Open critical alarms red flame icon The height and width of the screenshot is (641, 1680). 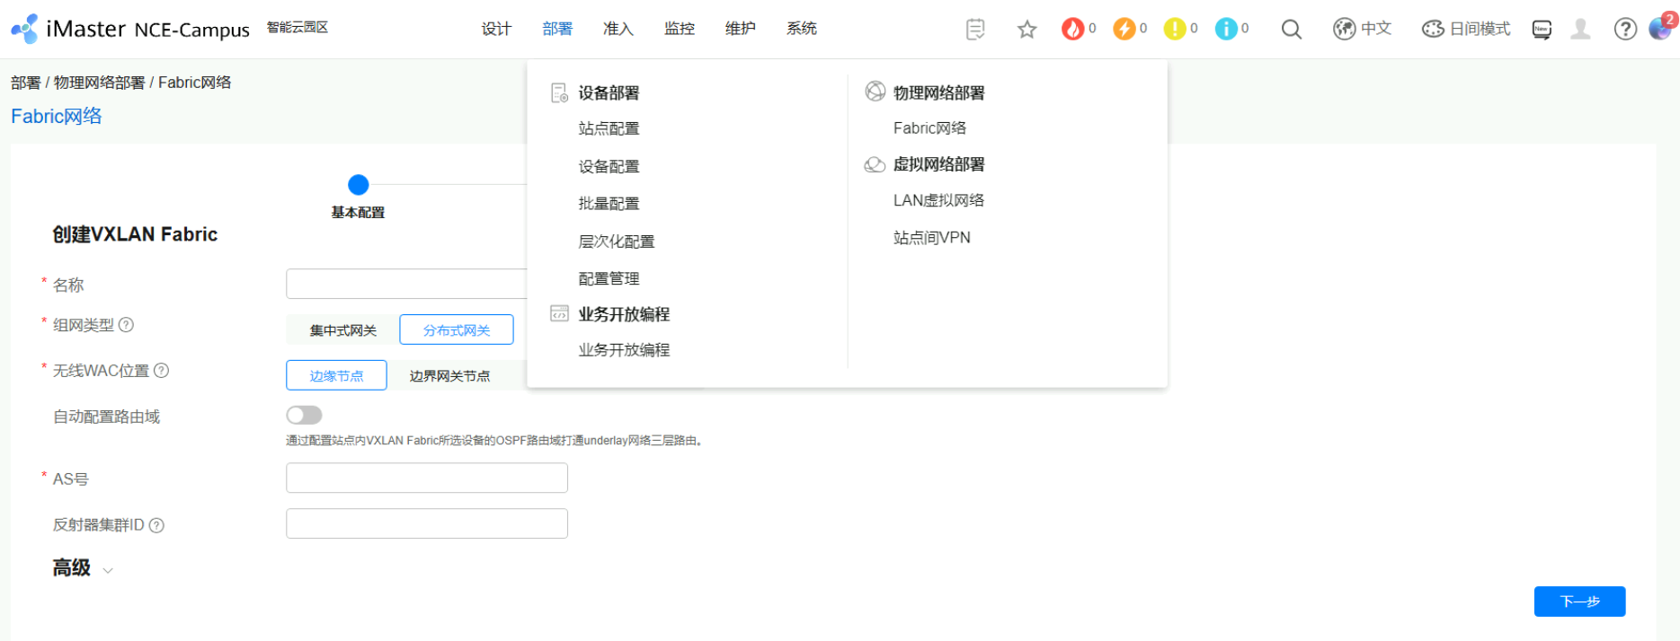[x=1072, y=30]
